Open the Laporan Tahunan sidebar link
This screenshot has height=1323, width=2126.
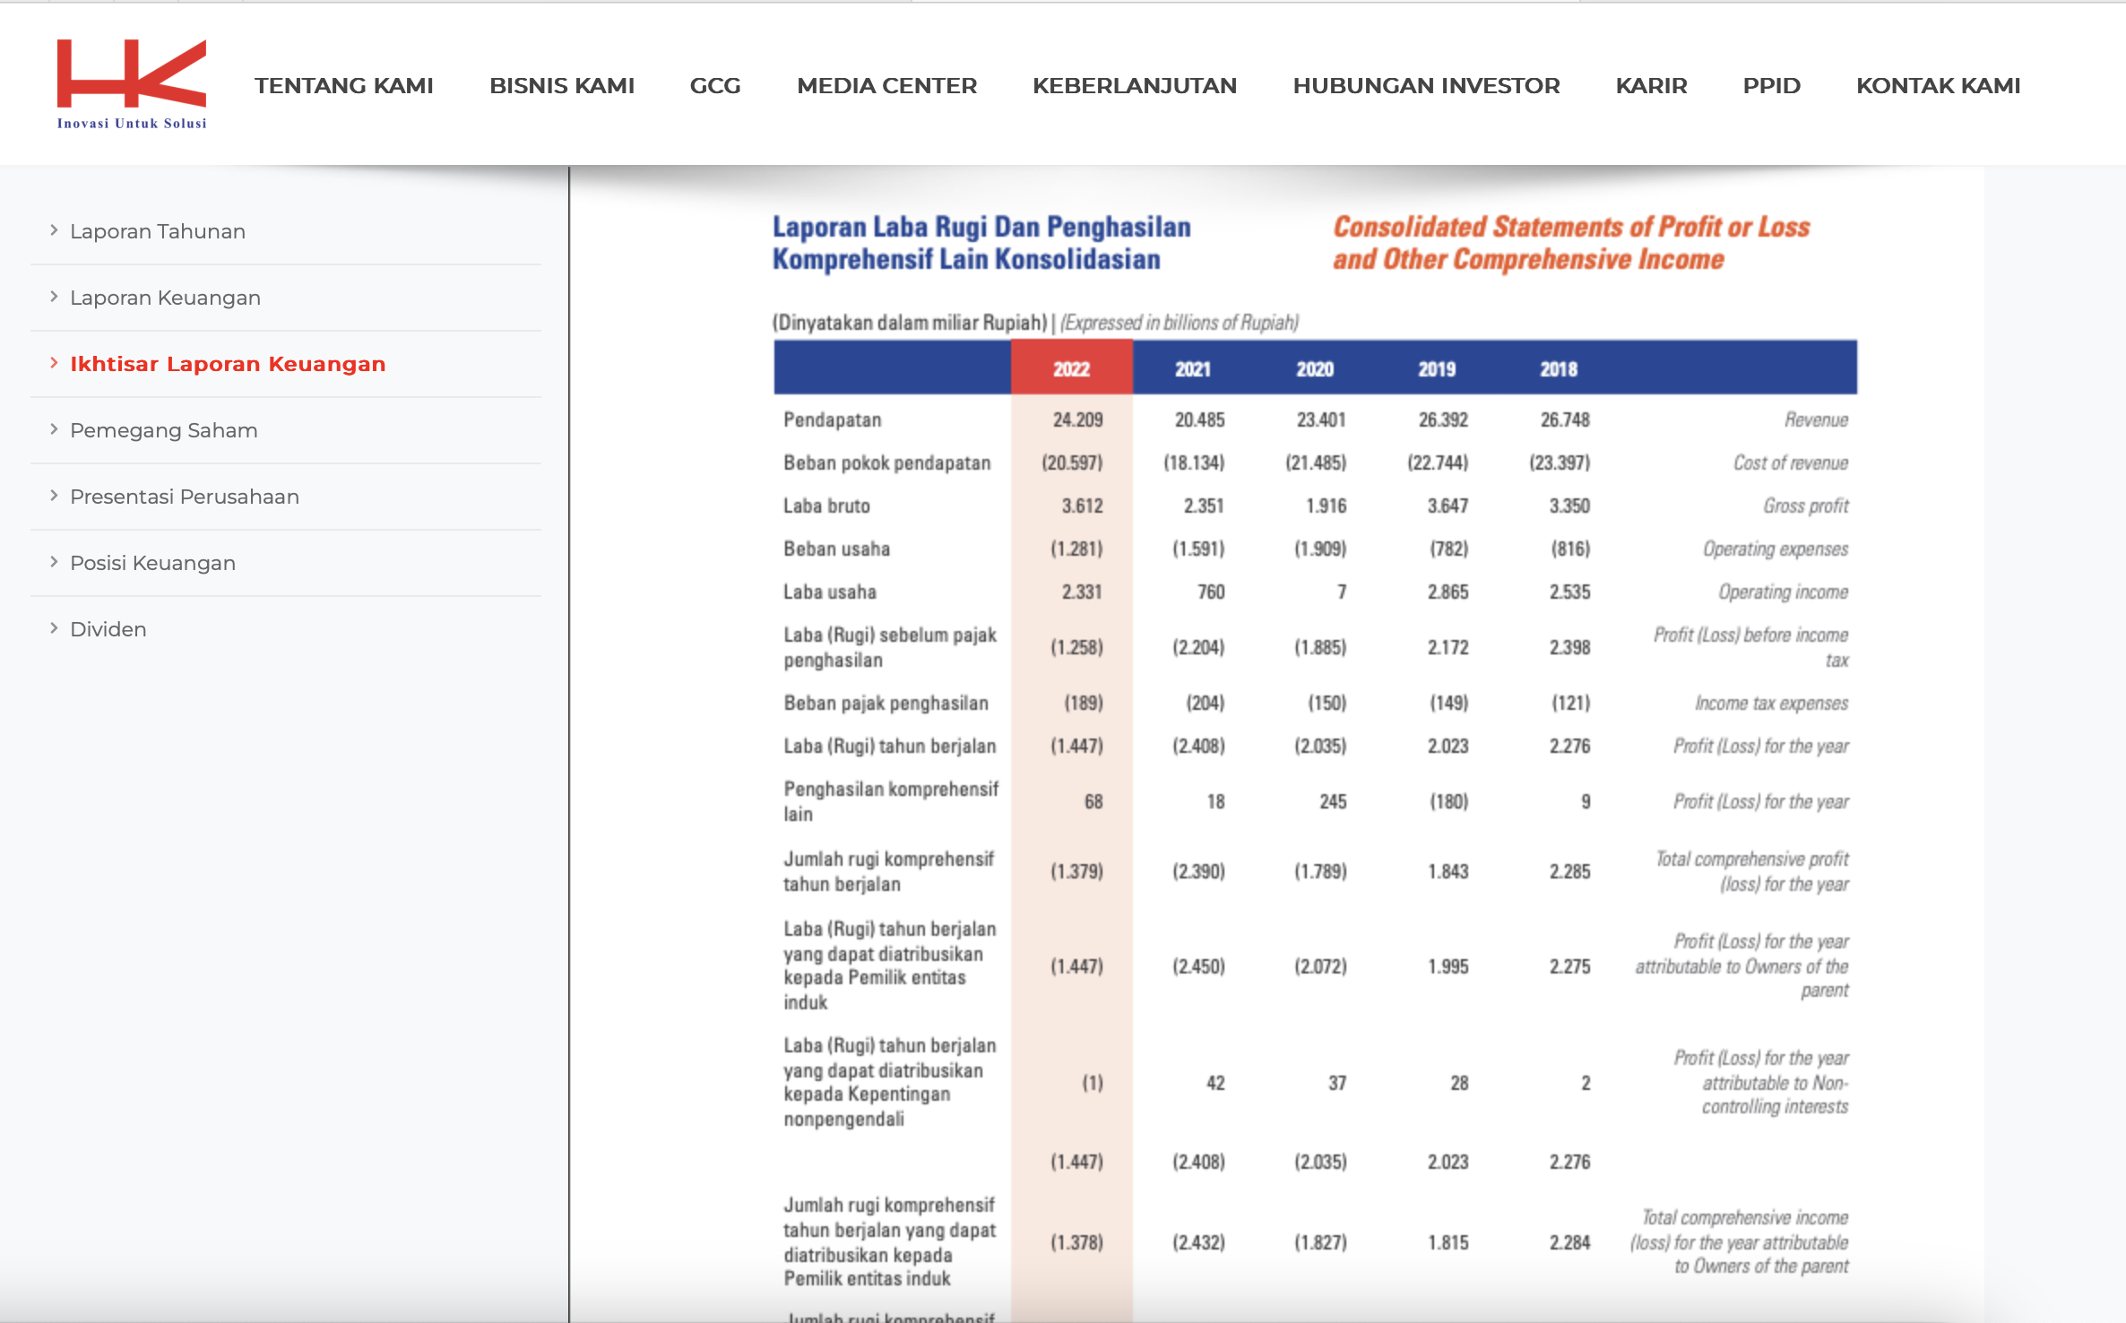[x=158, y=231]
